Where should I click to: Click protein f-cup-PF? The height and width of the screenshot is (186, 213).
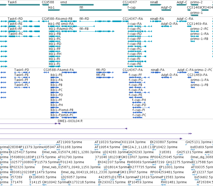coord(139,77)
